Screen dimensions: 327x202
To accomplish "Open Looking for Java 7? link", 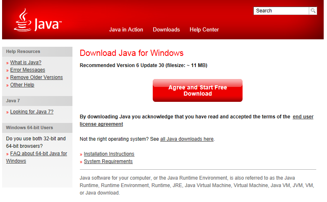I will (32, 112).
